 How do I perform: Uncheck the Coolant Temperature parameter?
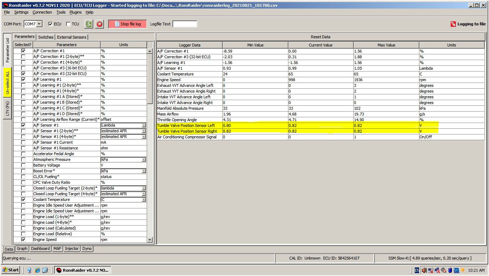(23, 199)
